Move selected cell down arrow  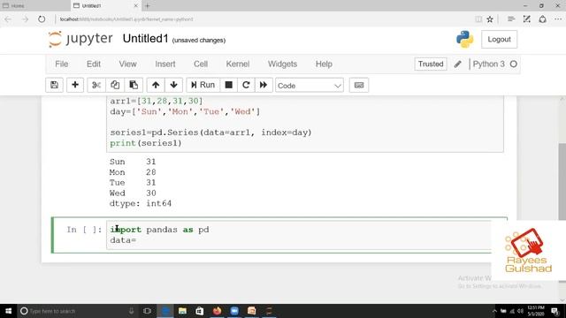point(173,85)
